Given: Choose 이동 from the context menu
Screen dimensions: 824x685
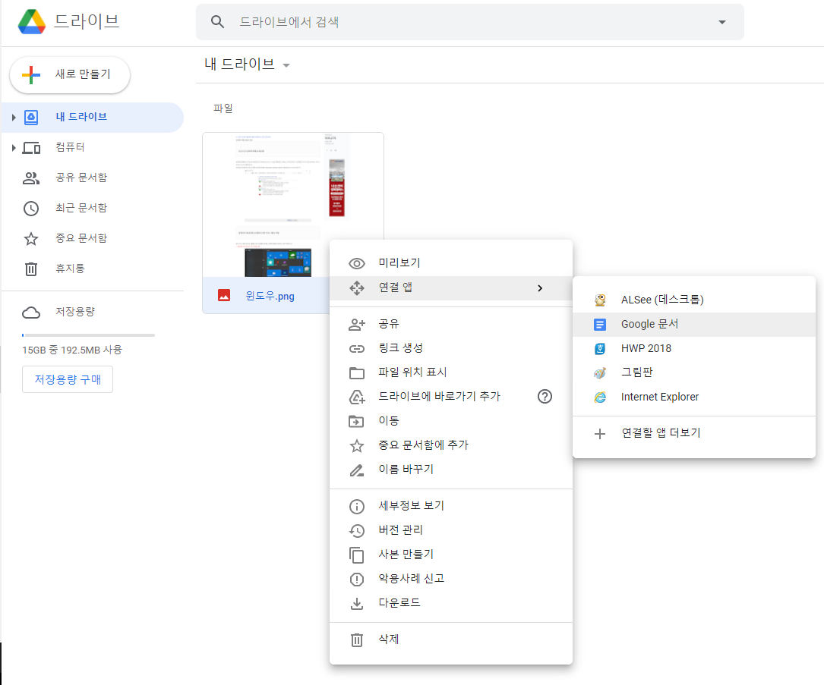Looking at the screenshot, I should tap(451, 420).
